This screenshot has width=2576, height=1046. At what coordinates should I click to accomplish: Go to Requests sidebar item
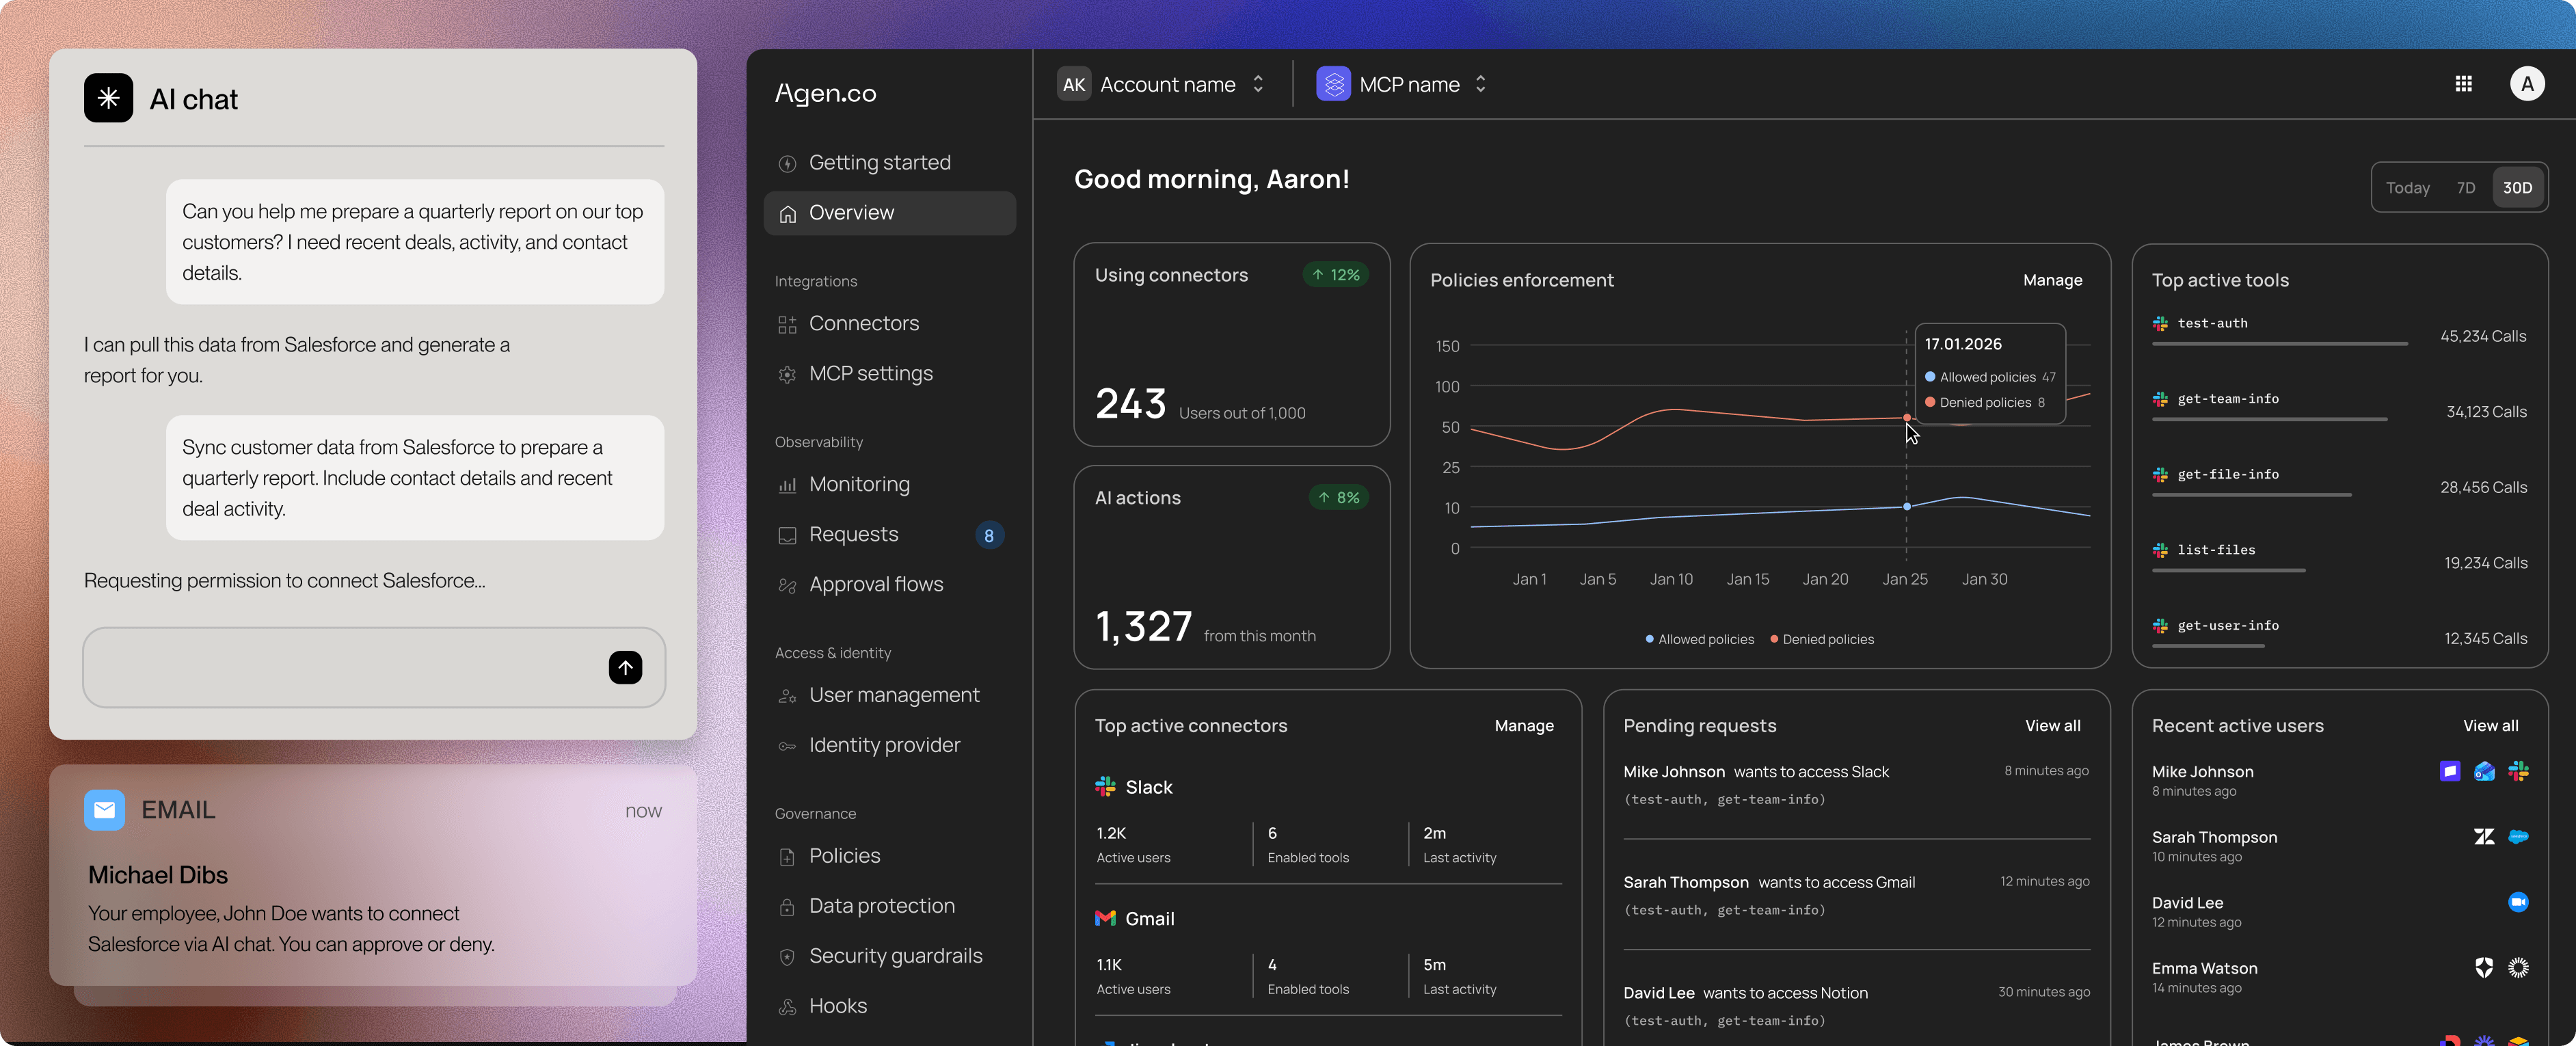point(853,534)
